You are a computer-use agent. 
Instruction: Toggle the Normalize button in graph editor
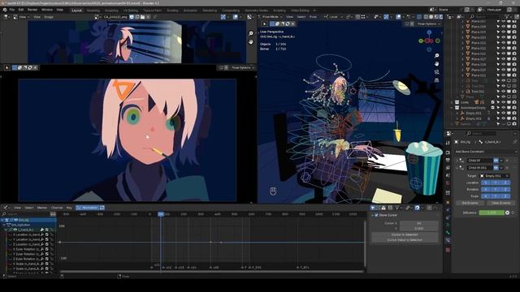(88, 208)
